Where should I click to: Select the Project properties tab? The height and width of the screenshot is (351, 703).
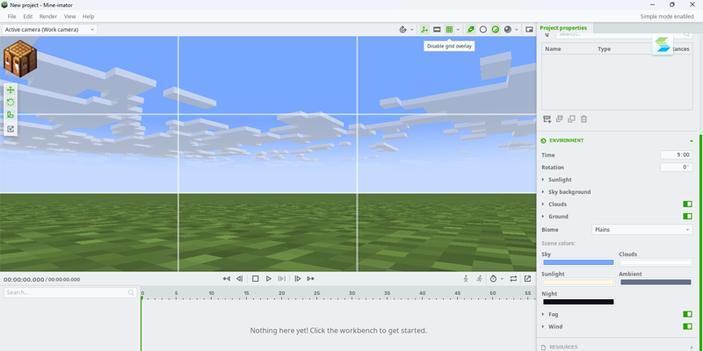click(563, 28)
